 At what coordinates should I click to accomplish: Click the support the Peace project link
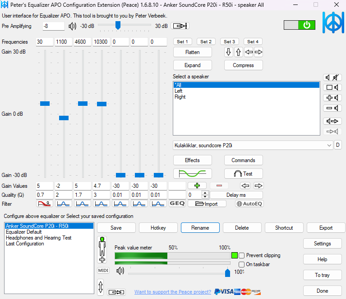173,292
